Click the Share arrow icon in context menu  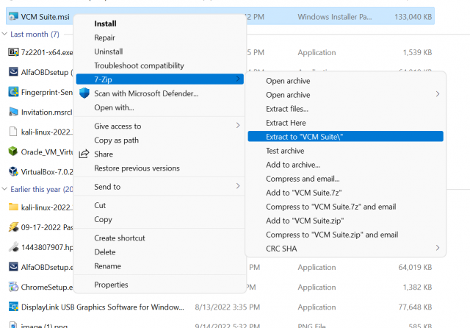pyautogui.click(x=84, y=154)
